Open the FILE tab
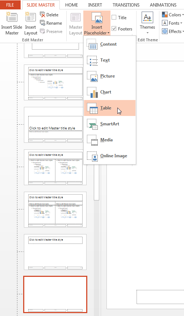The image size is (184, 316). (x=10, y=5)
